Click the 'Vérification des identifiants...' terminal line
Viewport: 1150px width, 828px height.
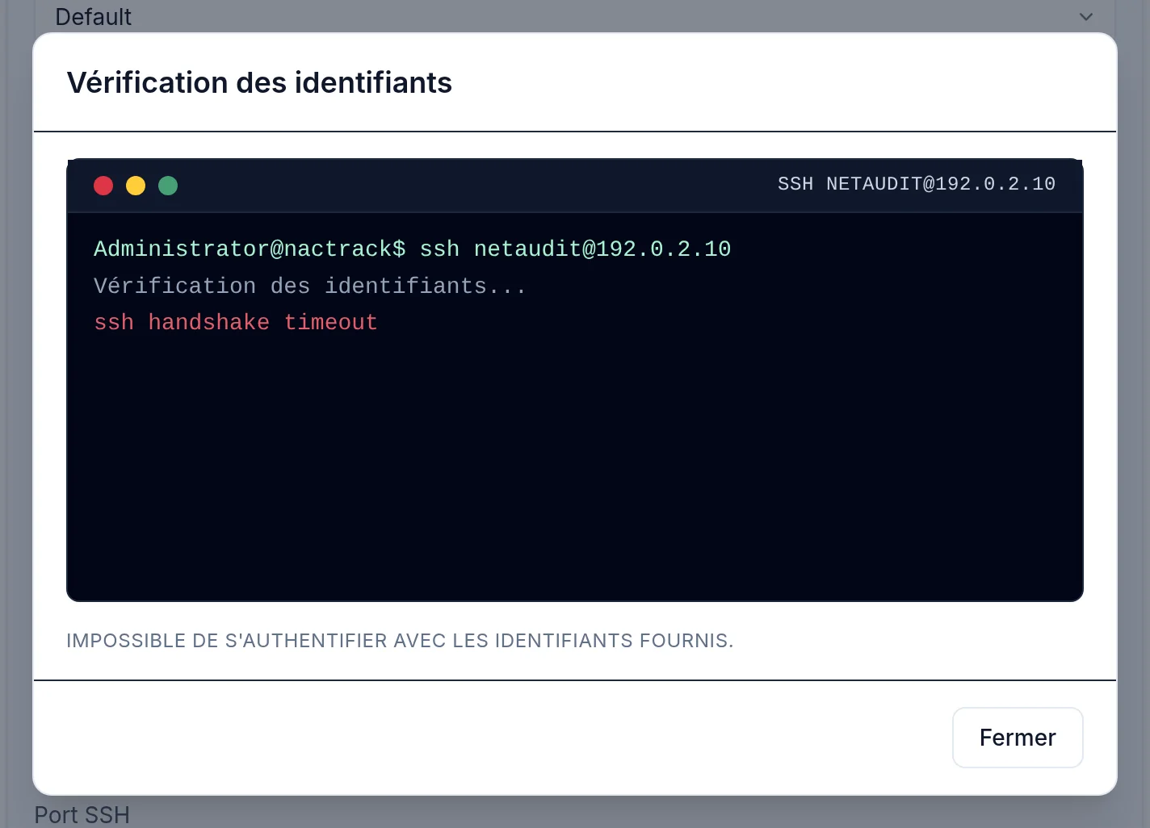pyautogui.click(x=310, y=286)
